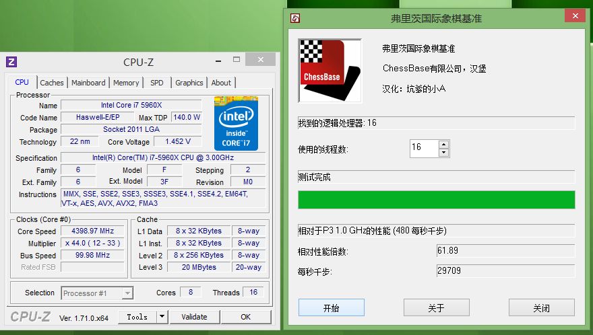Click the processor name Intel Core i7 5960X

coord(131,105)
